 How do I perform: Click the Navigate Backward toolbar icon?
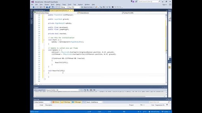click(x=33, y=7)
